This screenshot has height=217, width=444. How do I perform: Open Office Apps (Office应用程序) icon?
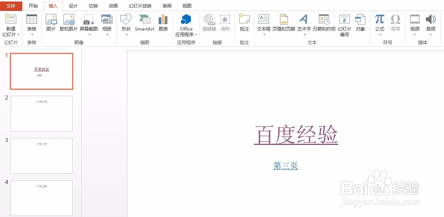click(x=186, y=19)
